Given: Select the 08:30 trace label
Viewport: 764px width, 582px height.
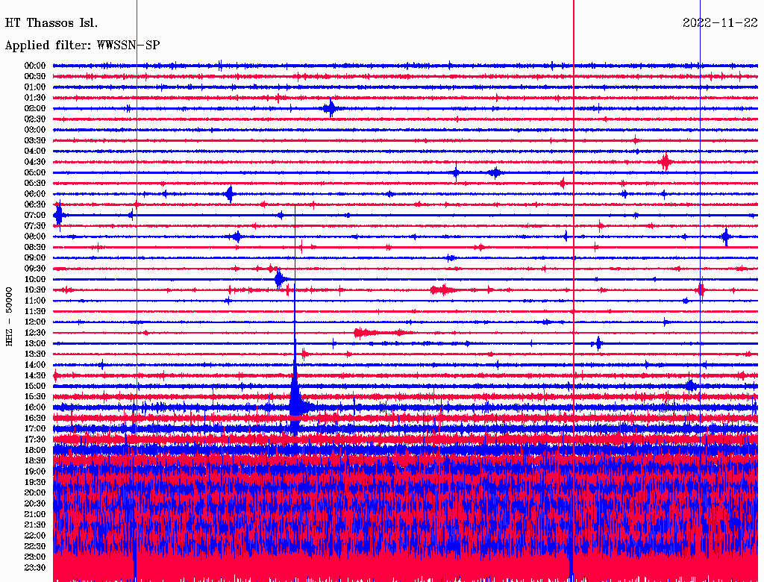Looking at the screenshot, I should (x=35, y=247).
